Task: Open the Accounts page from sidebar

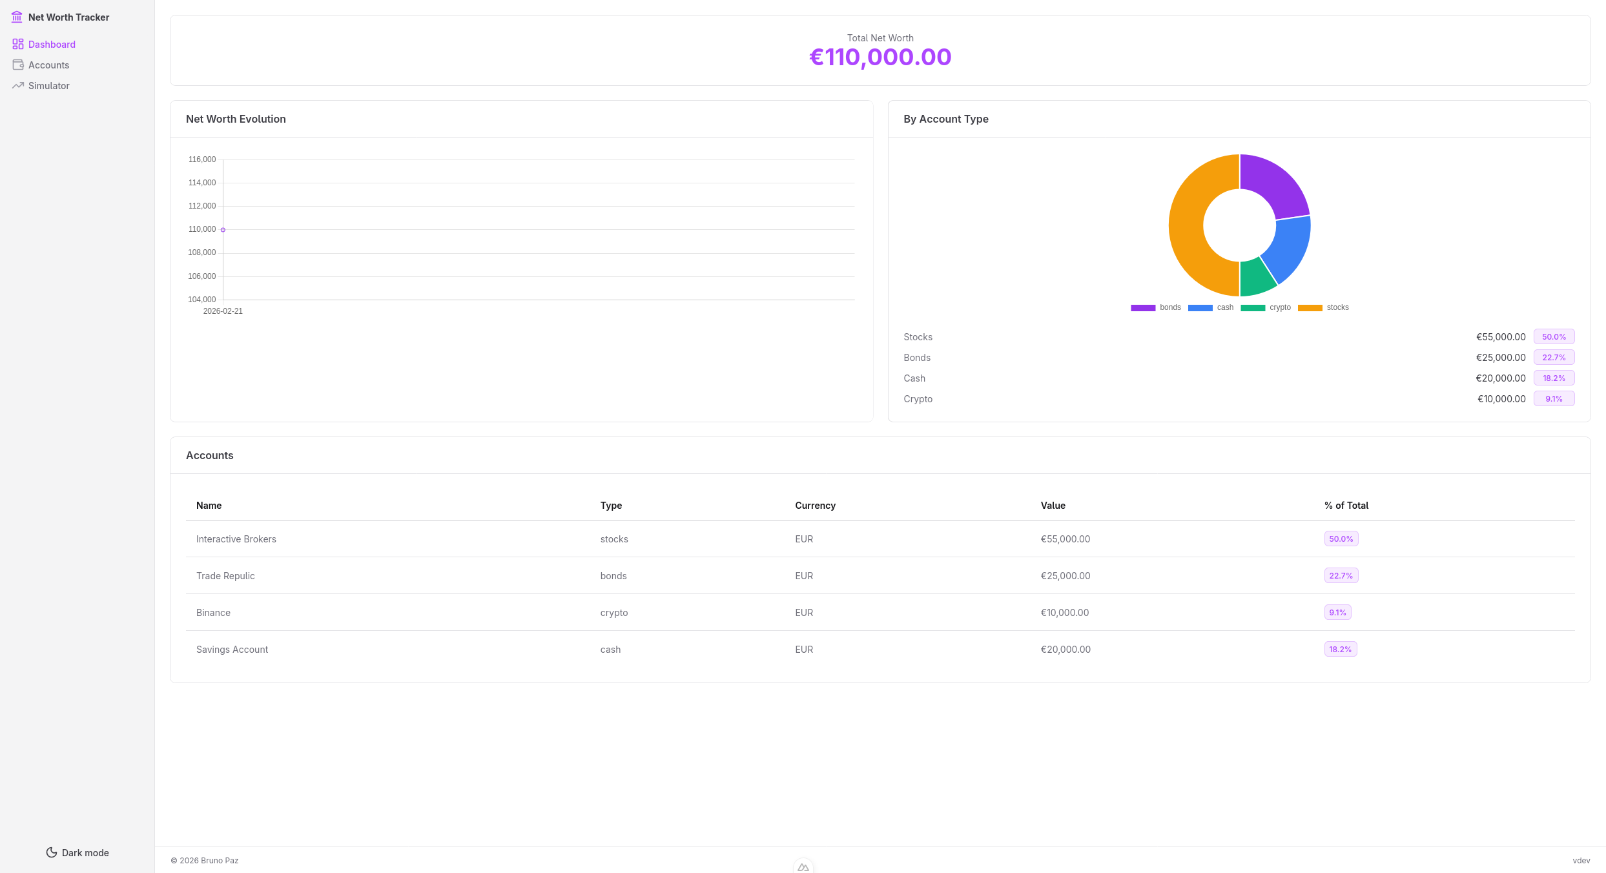Action: pyautogui.click(x=48, y=65)
